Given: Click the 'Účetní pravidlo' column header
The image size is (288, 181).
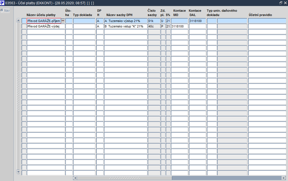Looking at the screenshot, I should pyautogui.click(x=260, y=15).
